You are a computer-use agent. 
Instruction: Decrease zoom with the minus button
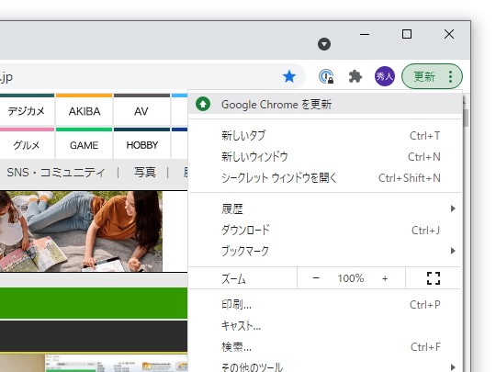316,278
